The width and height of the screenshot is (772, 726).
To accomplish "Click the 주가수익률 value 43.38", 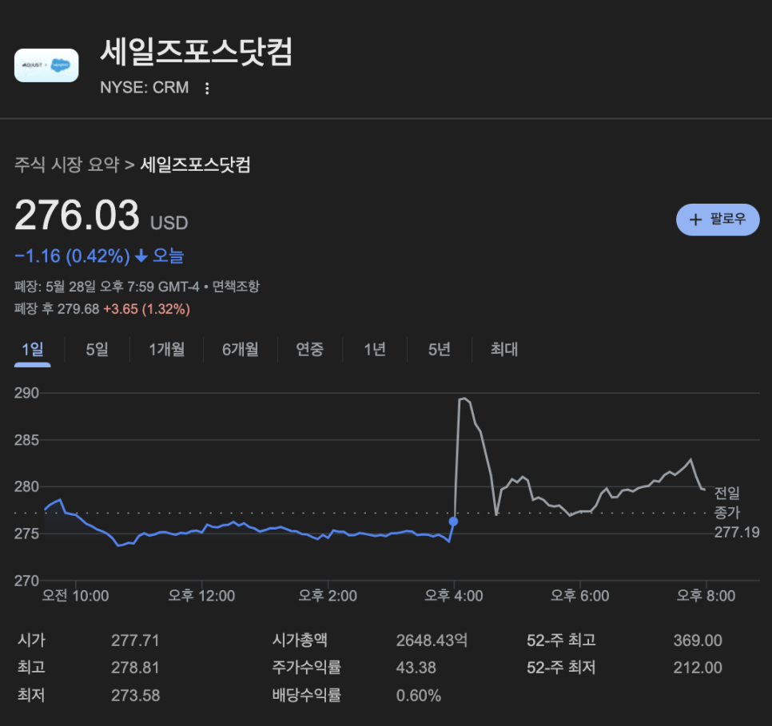I will 416,668.
